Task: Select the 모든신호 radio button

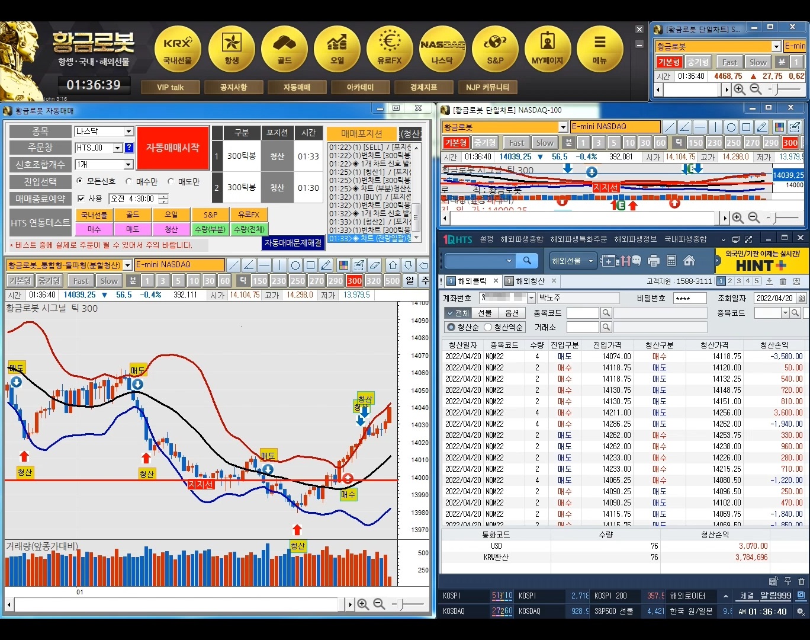Action: click(80, 181)
